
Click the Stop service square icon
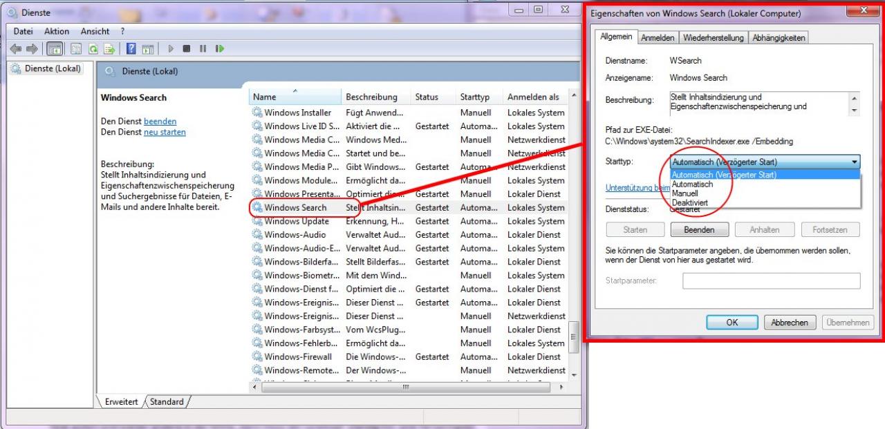(x=187, y=48)
